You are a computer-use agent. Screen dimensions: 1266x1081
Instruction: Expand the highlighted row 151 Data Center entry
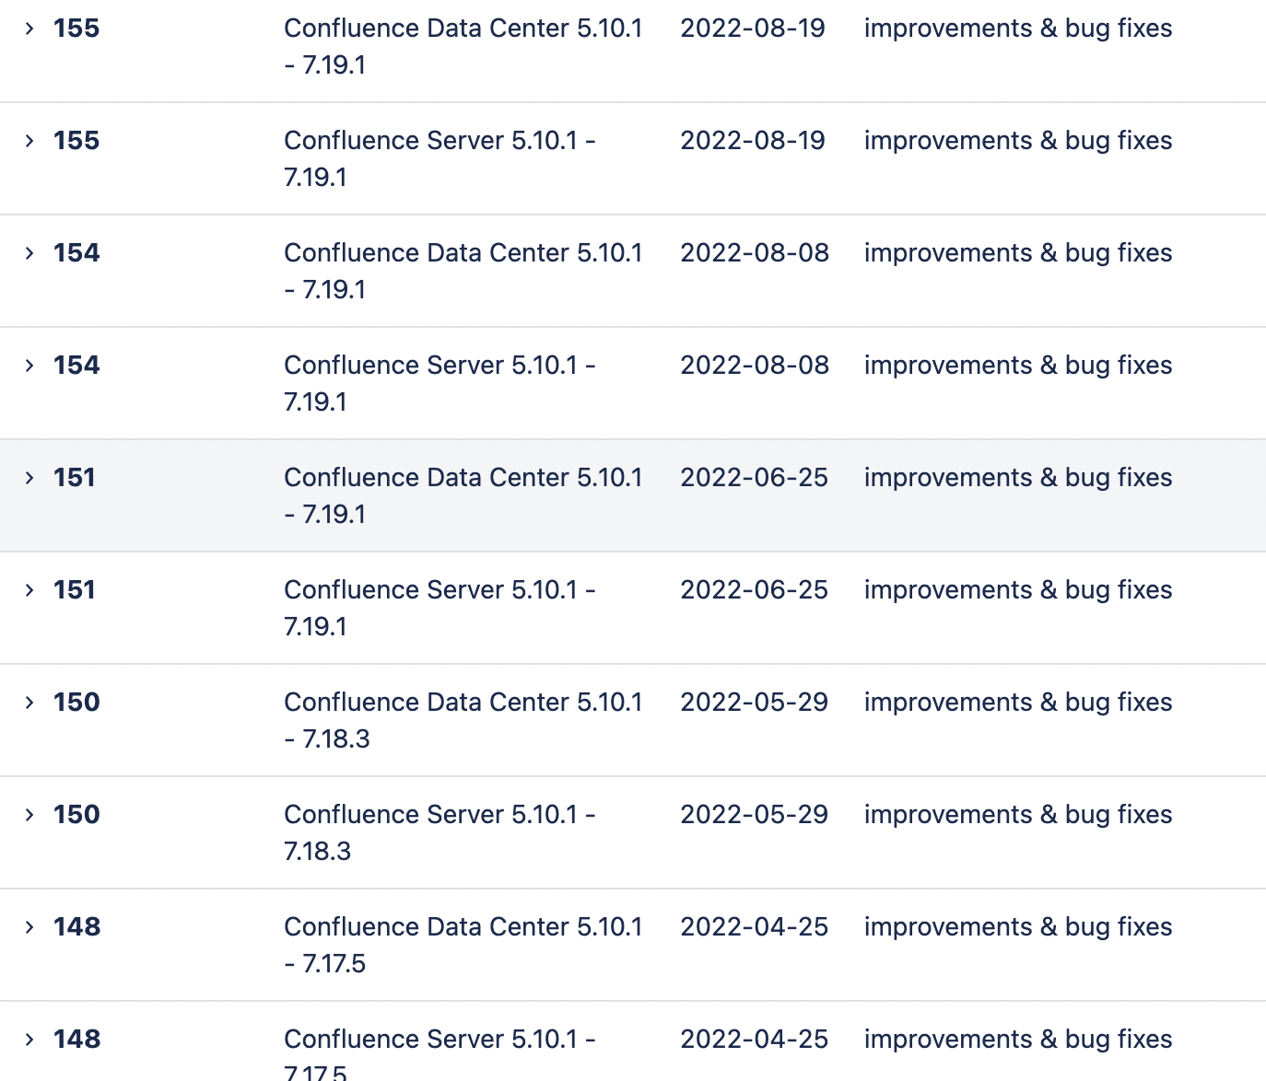[30, 477]
